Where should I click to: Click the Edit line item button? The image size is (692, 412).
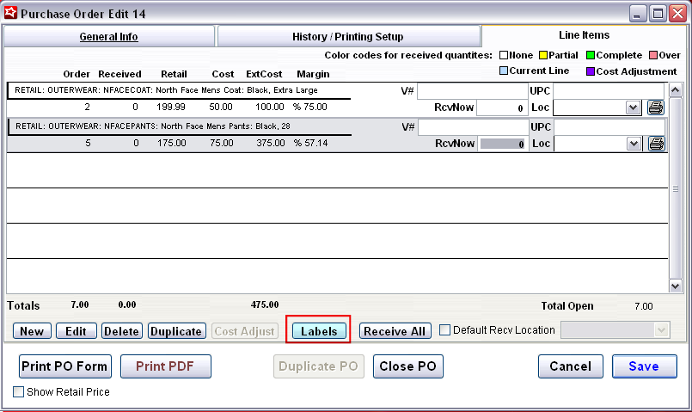[76, 331]
